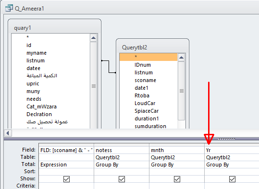Select listnum field in quary1
The width and height of the screenshot is (259, 189).
click(51, 60)
